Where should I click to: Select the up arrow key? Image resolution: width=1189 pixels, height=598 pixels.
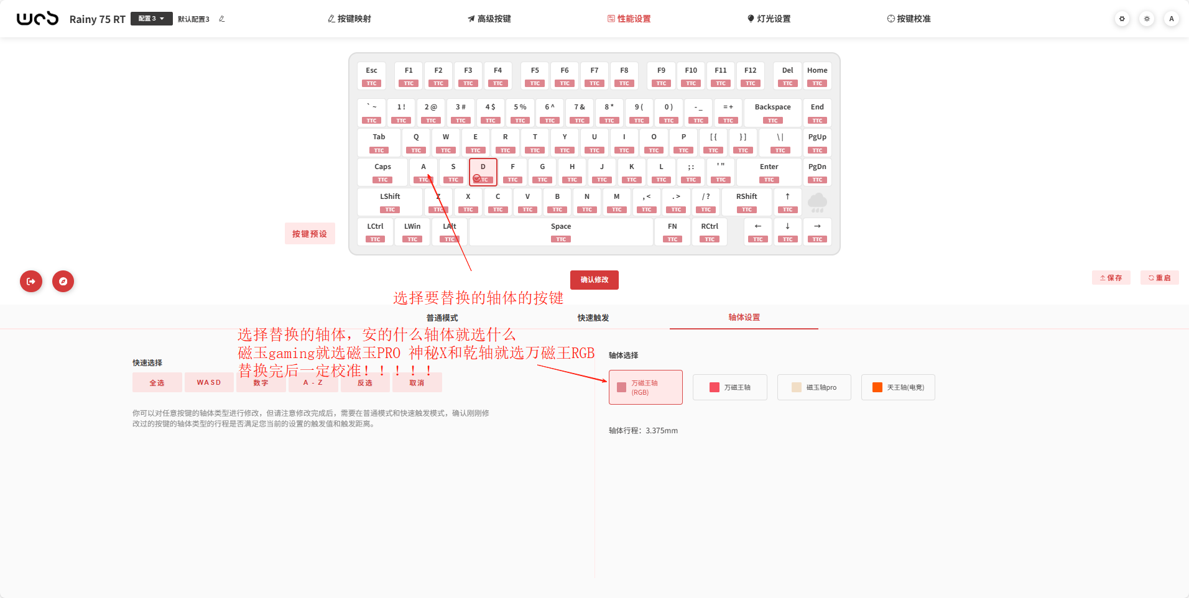787,202
